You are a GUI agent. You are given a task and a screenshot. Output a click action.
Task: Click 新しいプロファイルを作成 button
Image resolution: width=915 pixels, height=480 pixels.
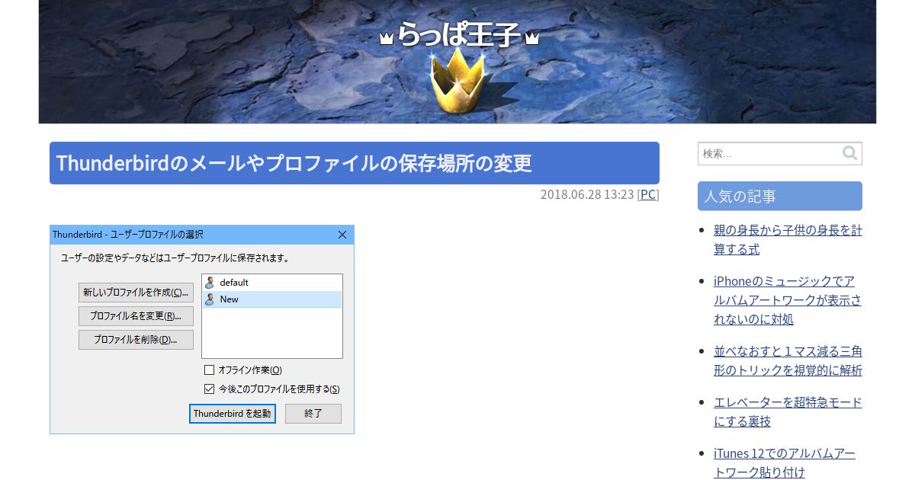tap(136, 293)
